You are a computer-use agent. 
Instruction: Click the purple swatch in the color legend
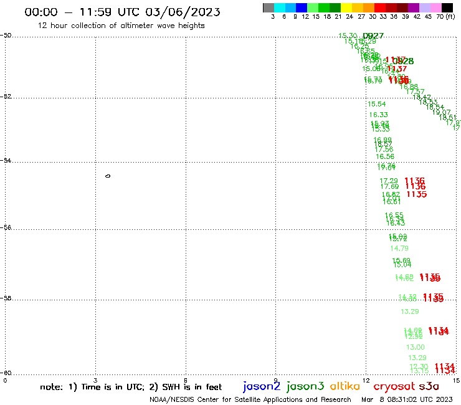point(414,7)
